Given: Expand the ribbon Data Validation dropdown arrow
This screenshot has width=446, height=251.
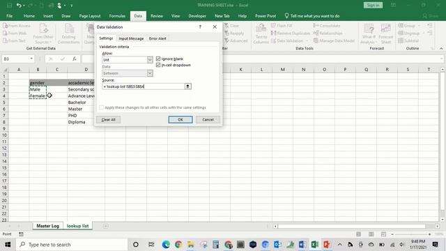Looking at the screenshot, I should 307,41.
